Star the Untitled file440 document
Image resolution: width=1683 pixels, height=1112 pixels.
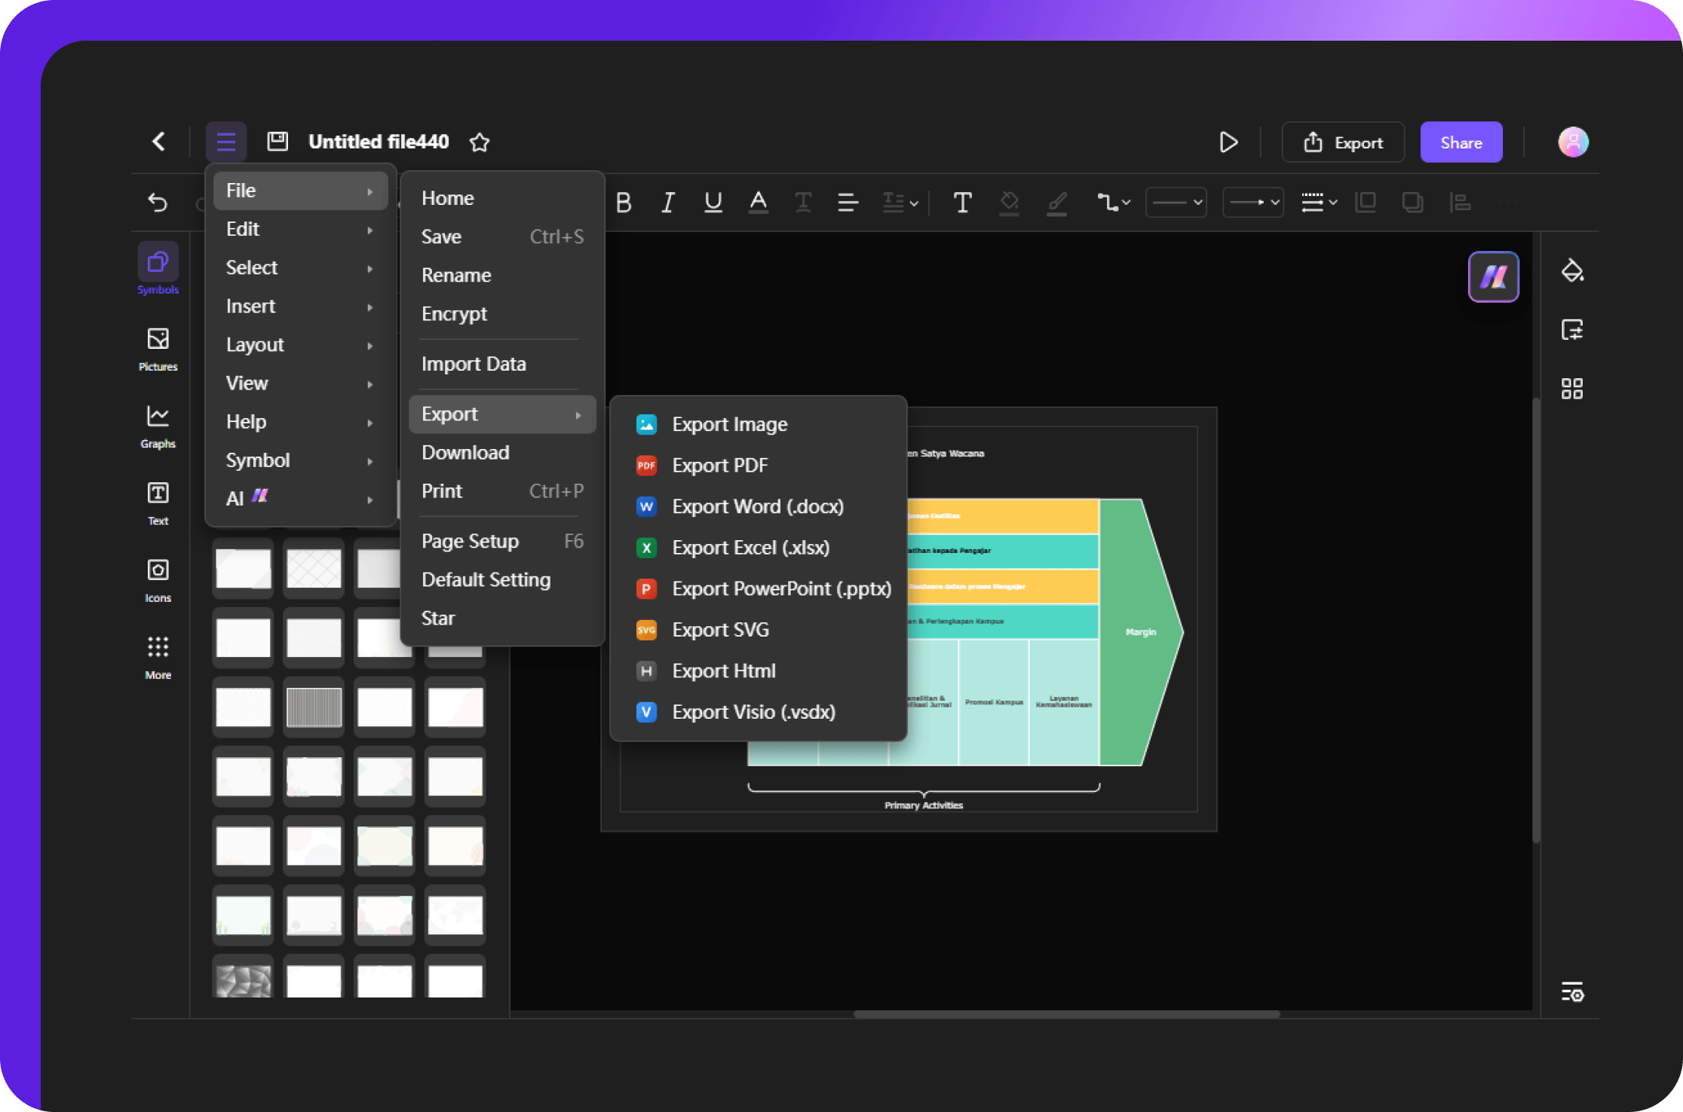pos(480,142)
